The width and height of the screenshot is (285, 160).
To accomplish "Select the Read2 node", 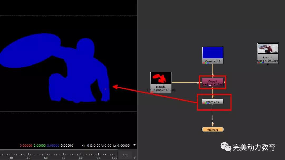I will [x=268, y=53].
